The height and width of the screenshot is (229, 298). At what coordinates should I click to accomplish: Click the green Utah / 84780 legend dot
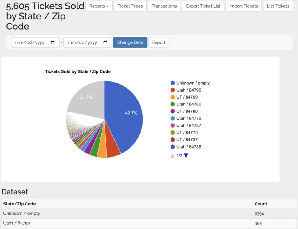coord(173,104)
